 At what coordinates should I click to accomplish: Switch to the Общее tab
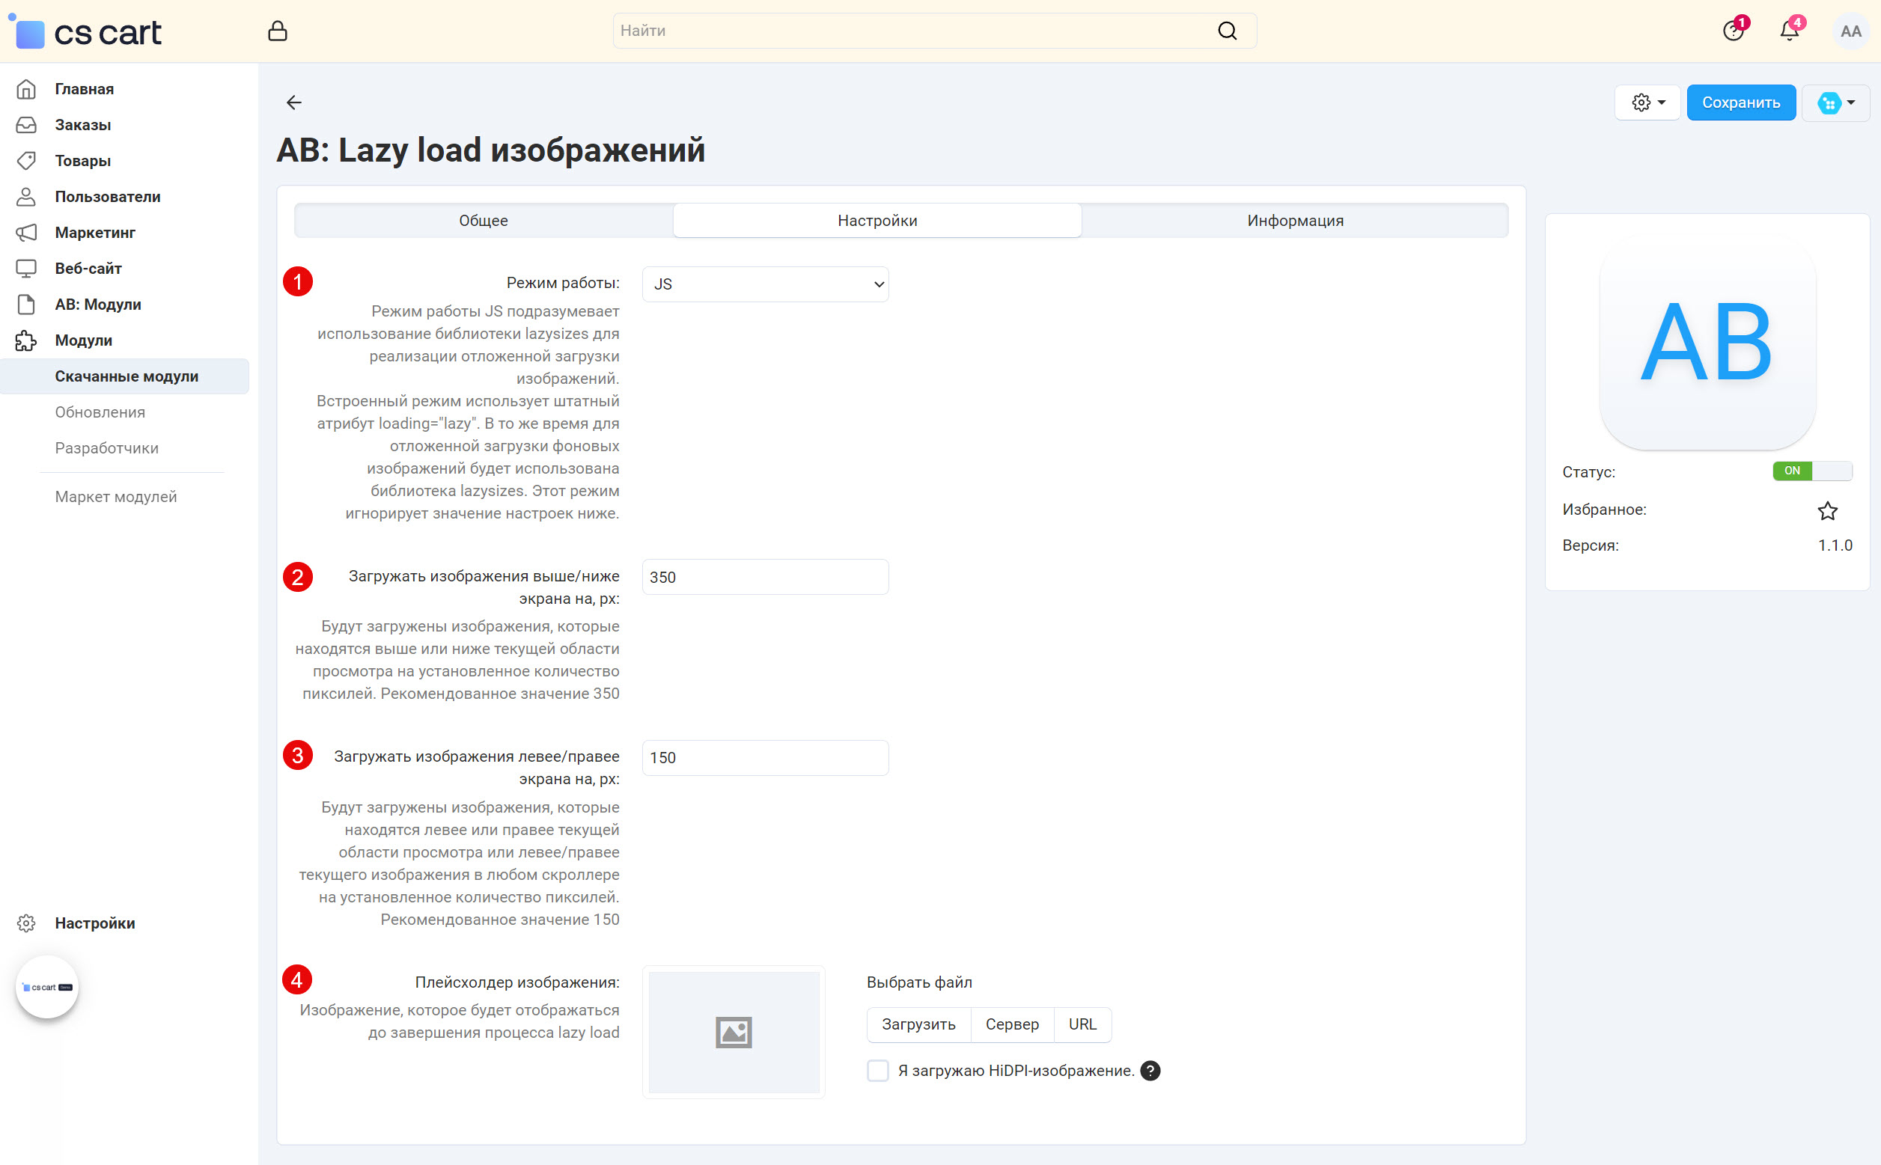[483, 221]
